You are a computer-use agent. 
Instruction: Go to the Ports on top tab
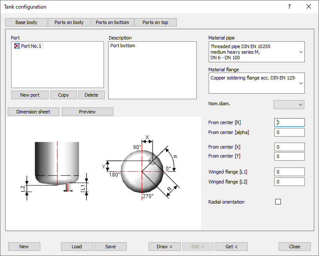155,22
